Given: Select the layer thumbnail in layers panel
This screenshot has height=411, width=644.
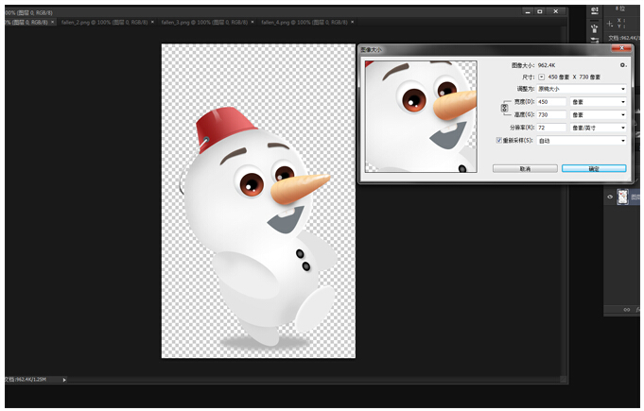Looking at the screenshot, I should point(622,197).
